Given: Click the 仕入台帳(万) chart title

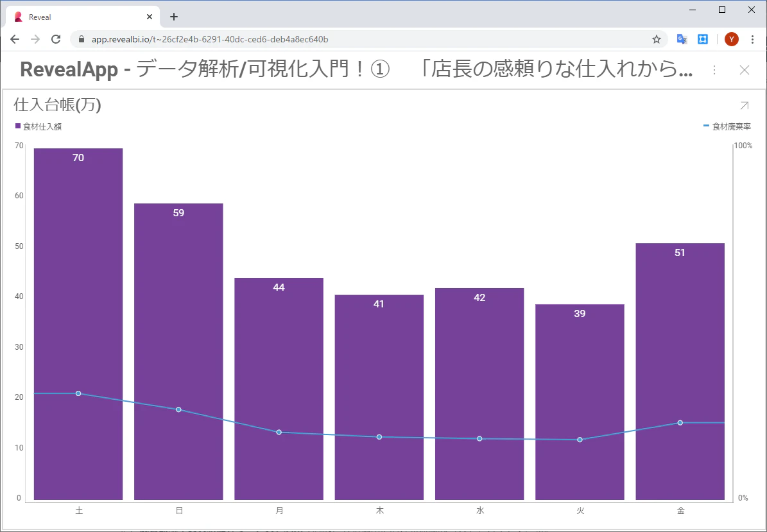Looking at the screenshot, I should [57, 105].
